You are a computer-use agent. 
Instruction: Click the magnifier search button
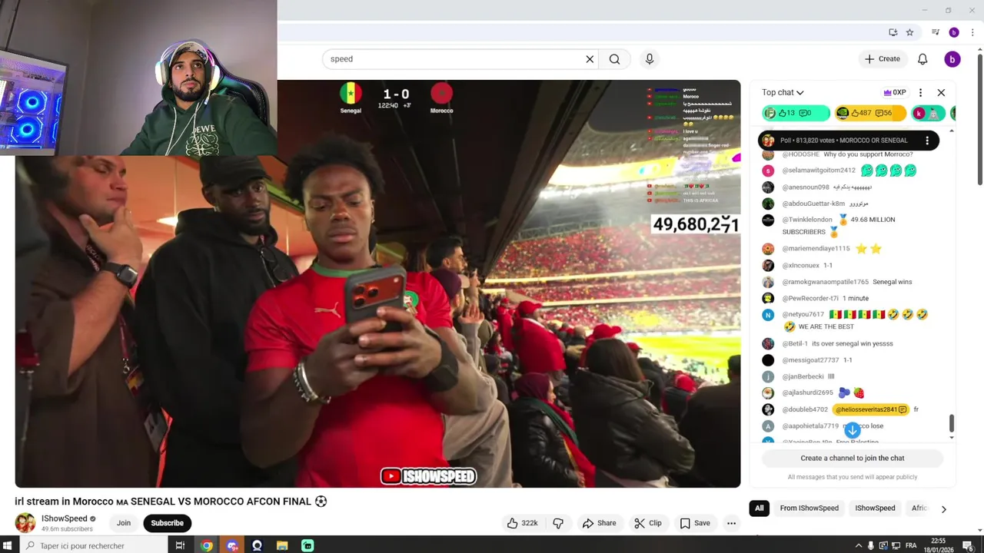(614, 59)
